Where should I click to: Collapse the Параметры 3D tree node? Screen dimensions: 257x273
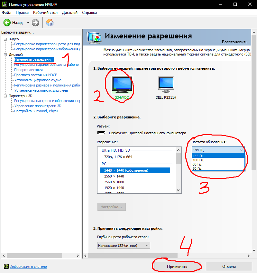5,96
